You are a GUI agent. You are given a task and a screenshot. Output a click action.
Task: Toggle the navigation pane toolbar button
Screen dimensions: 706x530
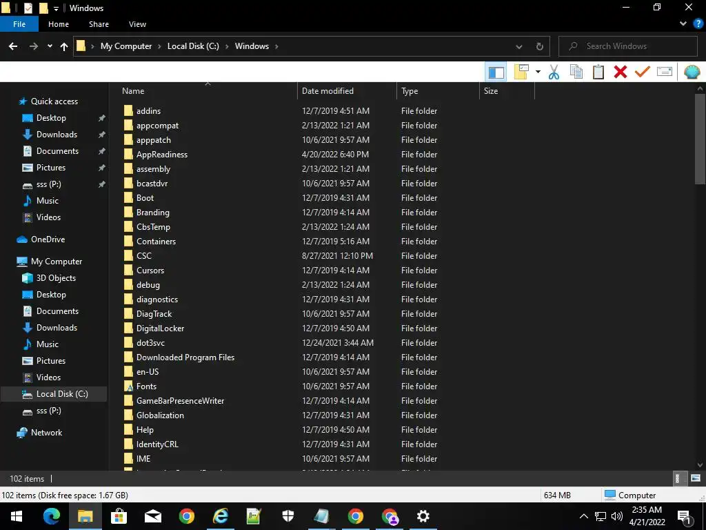click(496, 72)
